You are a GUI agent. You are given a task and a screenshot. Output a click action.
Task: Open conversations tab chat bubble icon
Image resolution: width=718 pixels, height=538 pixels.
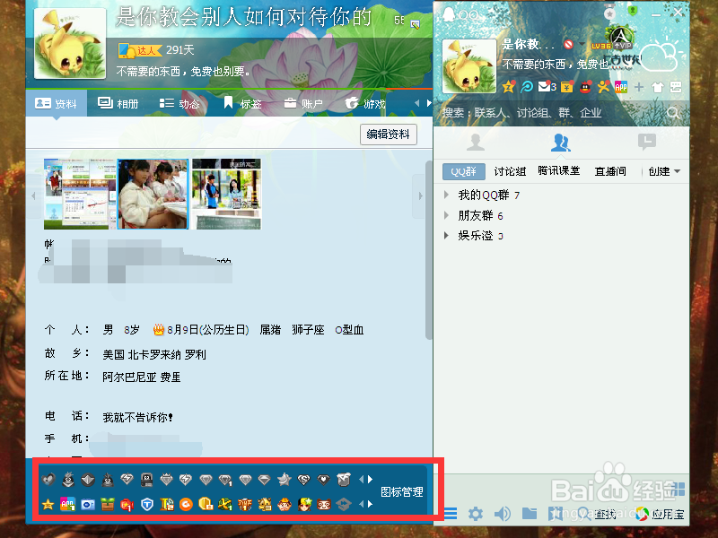tap(646, 142)
